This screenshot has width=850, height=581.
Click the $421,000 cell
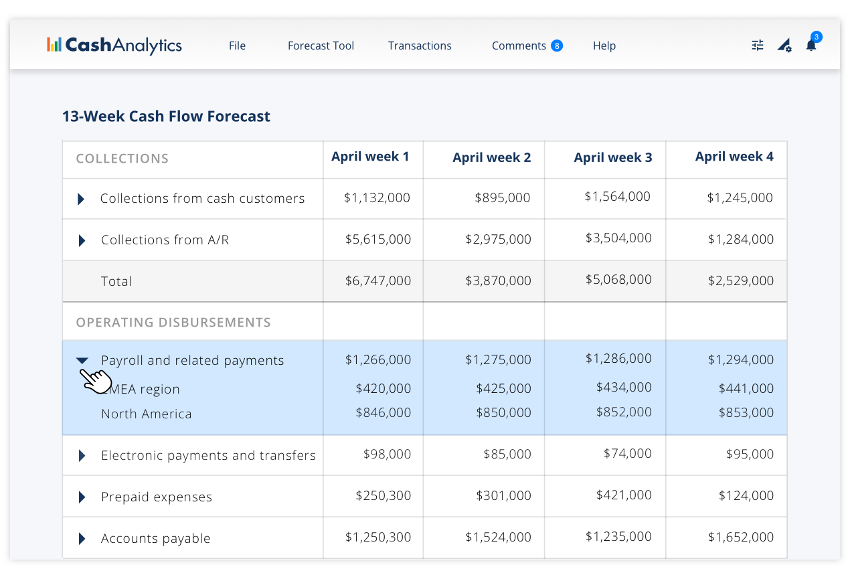(x=624, y=495)
